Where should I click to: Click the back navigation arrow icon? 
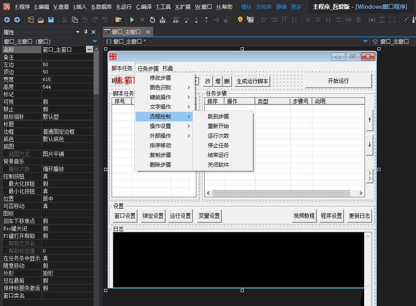pyautogui.click(x=6, y=20)
